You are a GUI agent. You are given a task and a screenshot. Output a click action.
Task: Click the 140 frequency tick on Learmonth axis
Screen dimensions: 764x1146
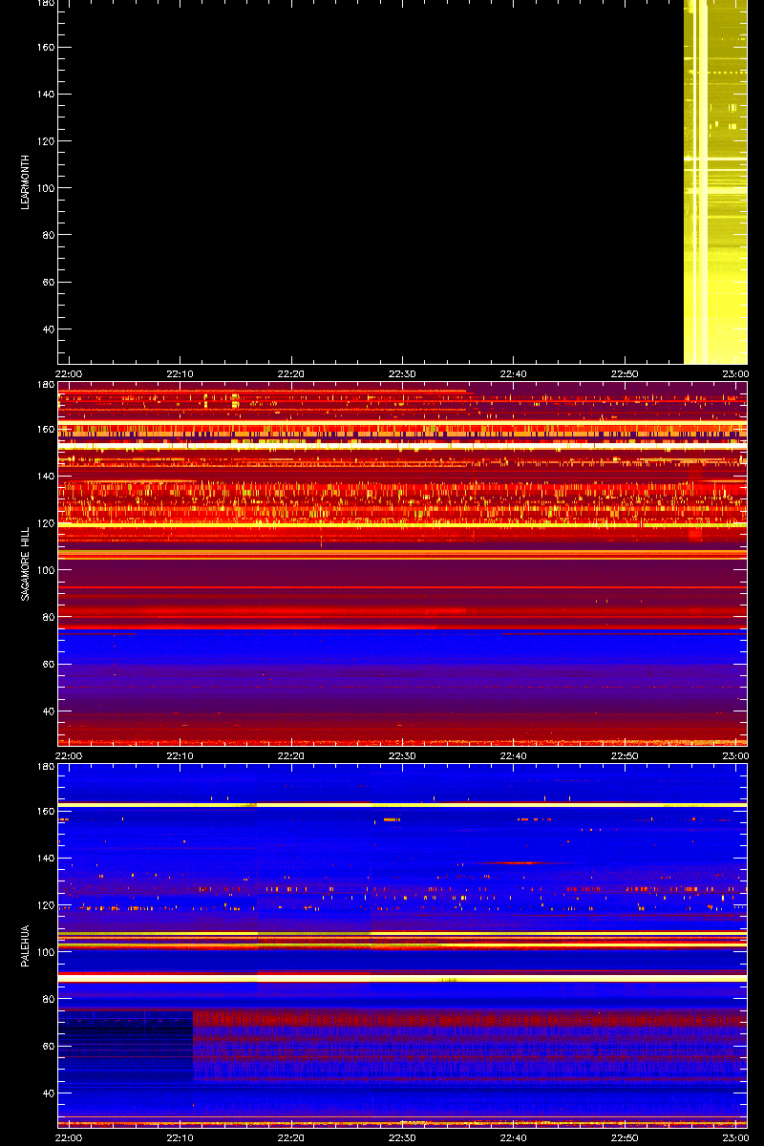(x=46, y=95)
